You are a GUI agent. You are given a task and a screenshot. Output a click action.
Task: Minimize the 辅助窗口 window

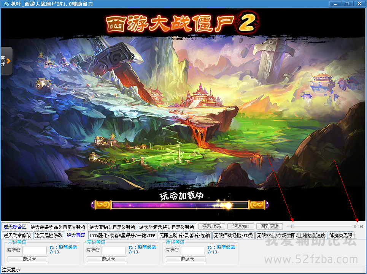coord(335,4)
